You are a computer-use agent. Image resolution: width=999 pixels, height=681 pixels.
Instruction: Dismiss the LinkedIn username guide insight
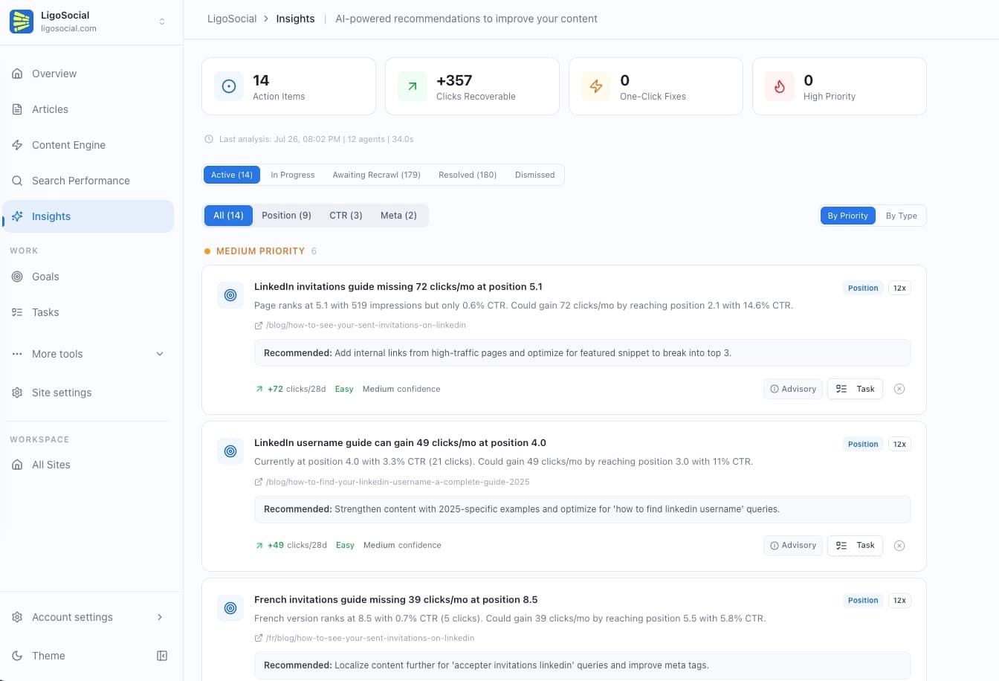(x=899, y=546)
